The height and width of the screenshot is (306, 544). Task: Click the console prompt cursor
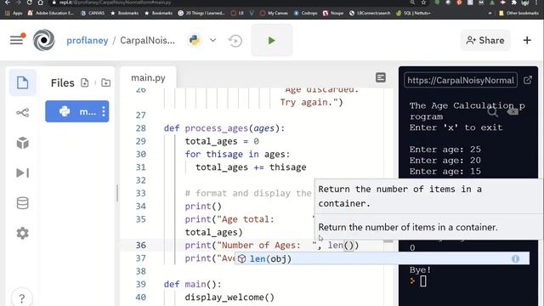pyautogui.click(x=423, y=281)
